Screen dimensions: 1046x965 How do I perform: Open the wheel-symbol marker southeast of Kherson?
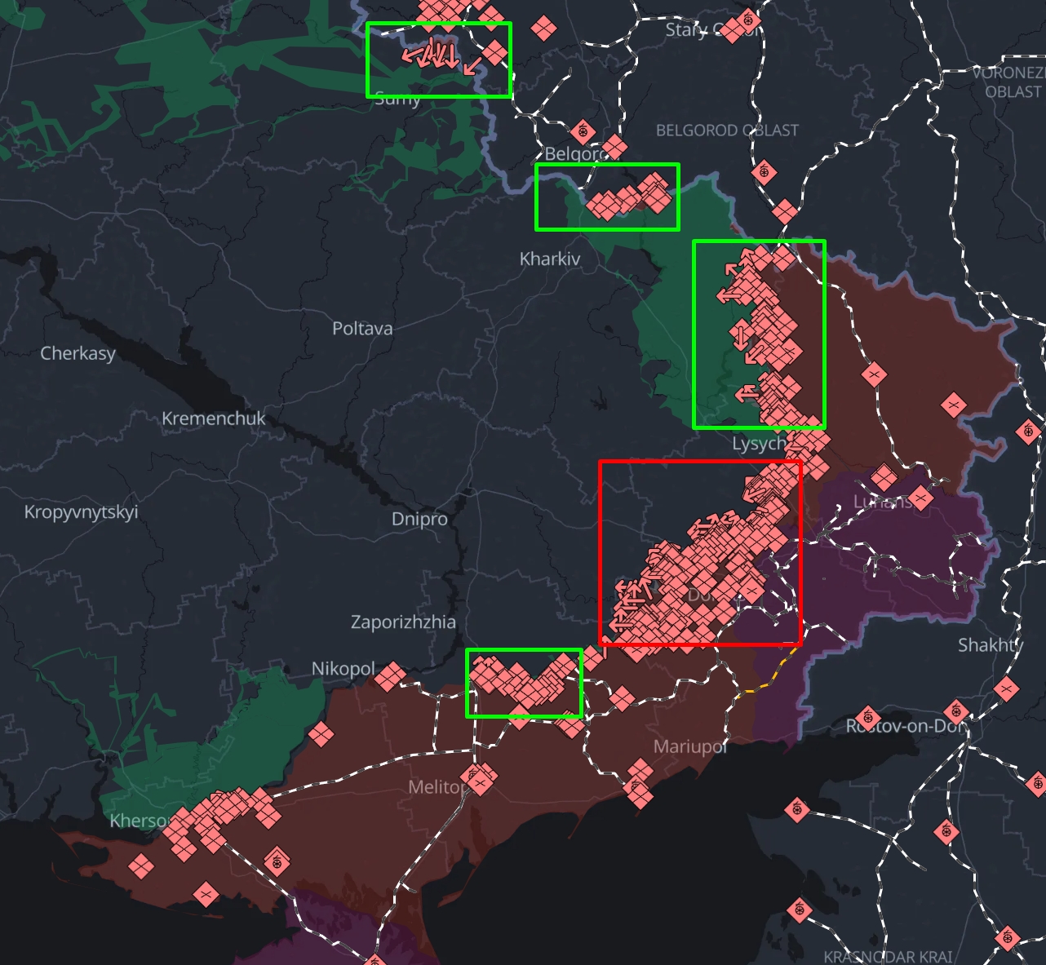pyautogui.click(x=277, y=861)
